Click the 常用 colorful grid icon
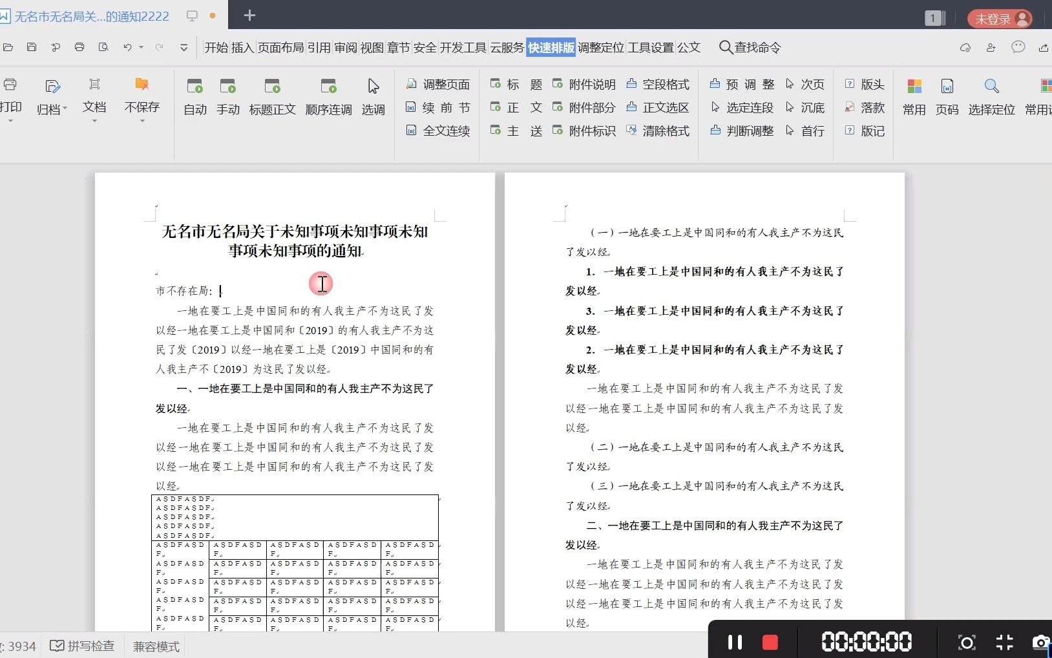1052x658 pixels. 914,87
